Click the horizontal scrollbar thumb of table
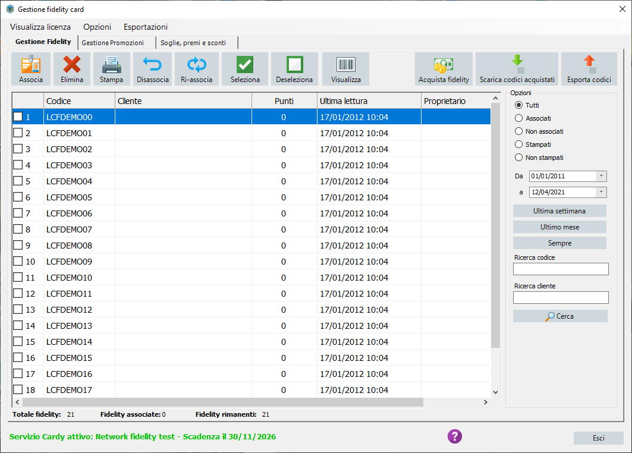 tap(223, 402)
